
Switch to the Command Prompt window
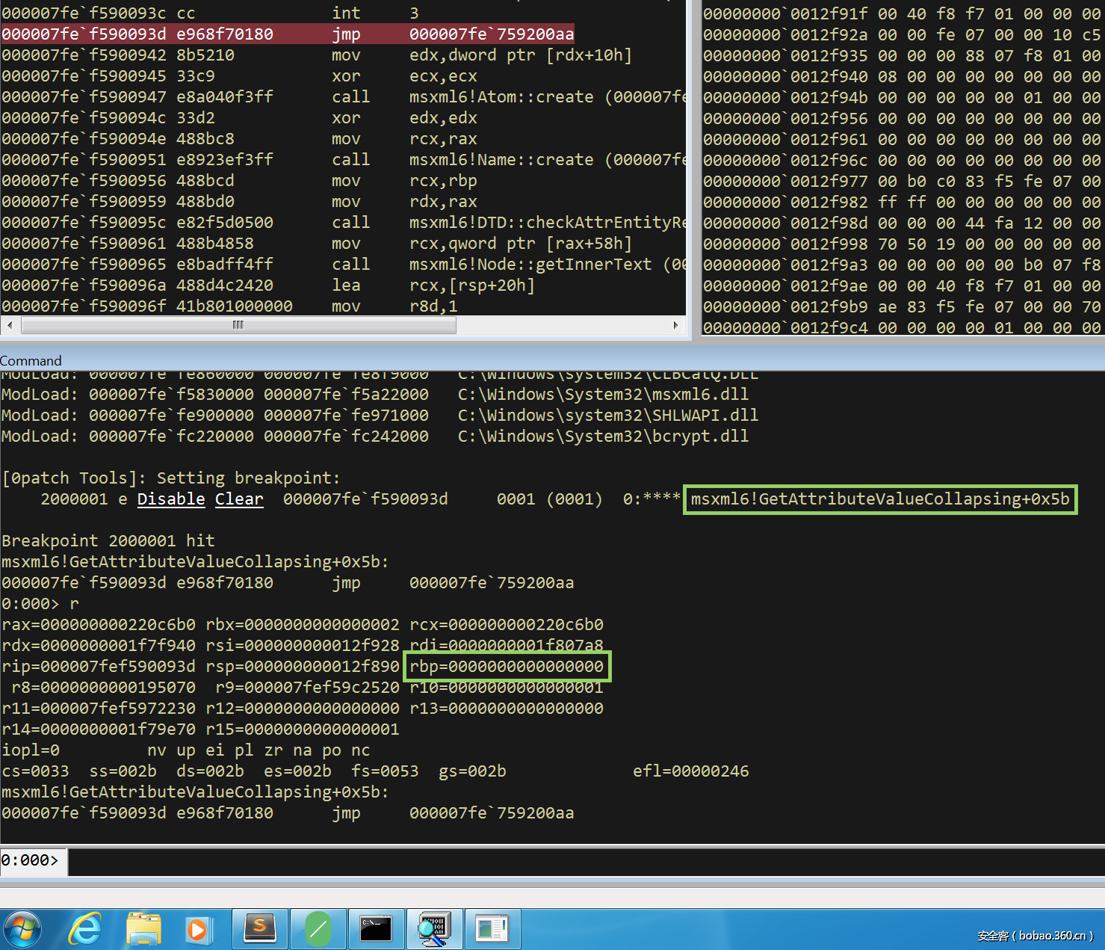[376, 929]
